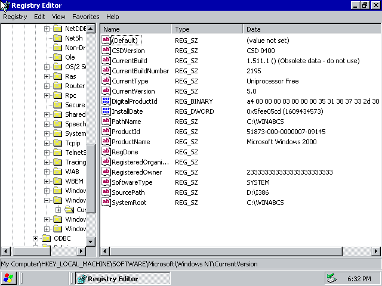The height and width of the screenshot is (286, 382).
Task: Open the Edit menu
Action: point(39,17)
